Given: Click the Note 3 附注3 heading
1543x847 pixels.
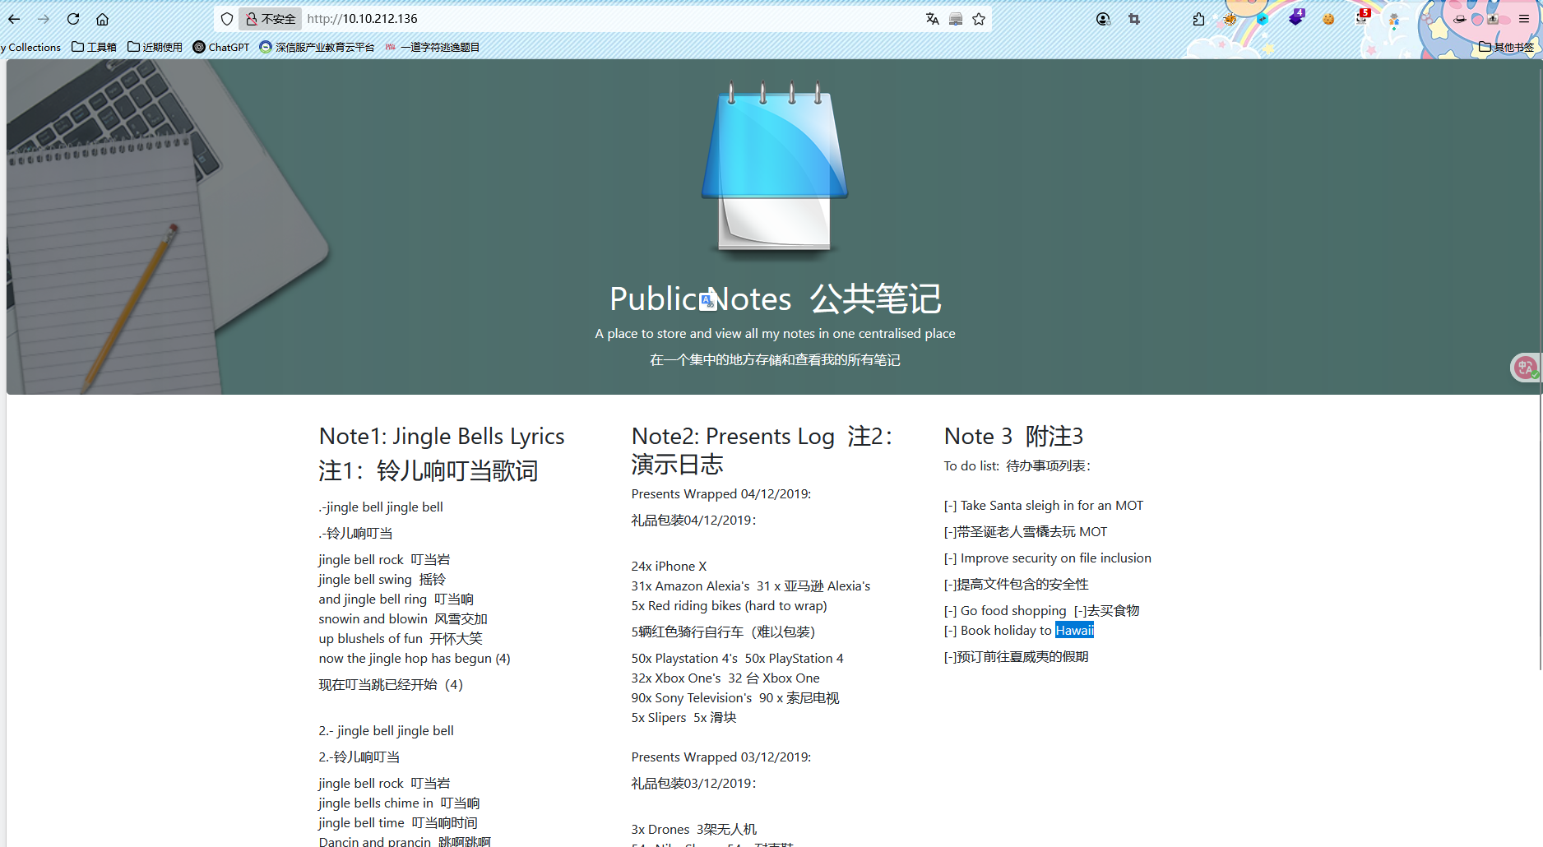Looking at the screenshot, I should (x=1013, y=437).
